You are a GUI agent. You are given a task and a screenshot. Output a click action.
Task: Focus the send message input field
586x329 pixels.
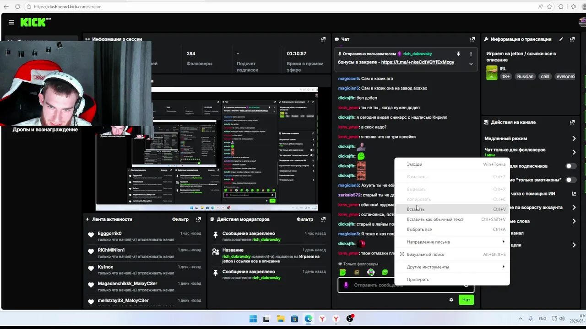tap(406, 285)
